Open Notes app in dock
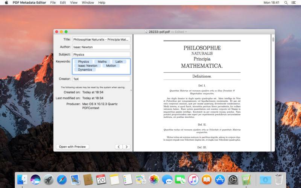Viewport: 301px width, 188px height. tap(114, 180)
